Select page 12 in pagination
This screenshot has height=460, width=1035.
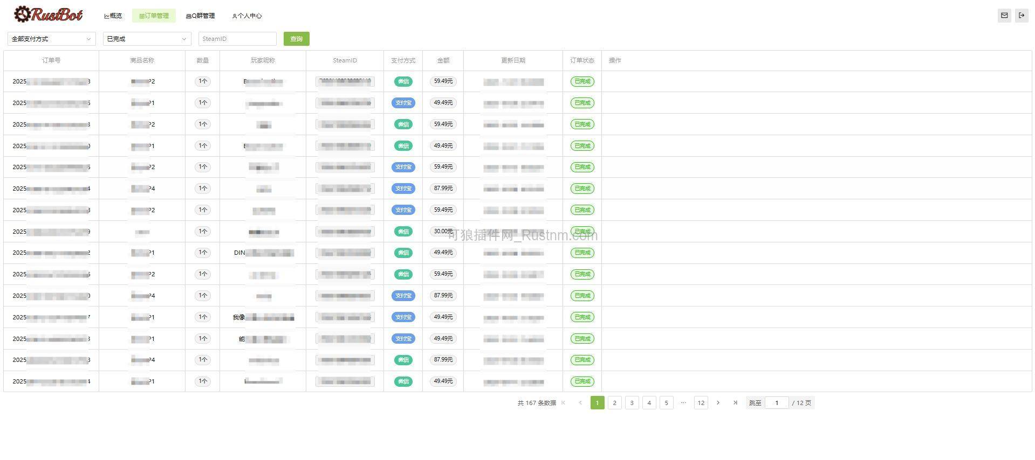[x=701, y=403]
